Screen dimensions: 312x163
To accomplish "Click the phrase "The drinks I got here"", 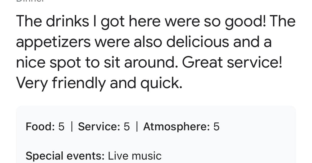I will 88,22.
